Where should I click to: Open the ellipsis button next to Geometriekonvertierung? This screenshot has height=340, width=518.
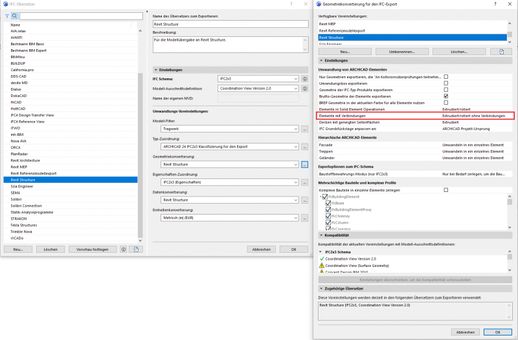[x=304, y=165]
